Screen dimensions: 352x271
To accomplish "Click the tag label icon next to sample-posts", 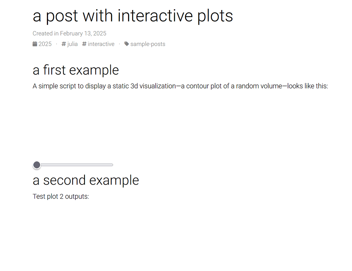I will (x=126, y=44).
